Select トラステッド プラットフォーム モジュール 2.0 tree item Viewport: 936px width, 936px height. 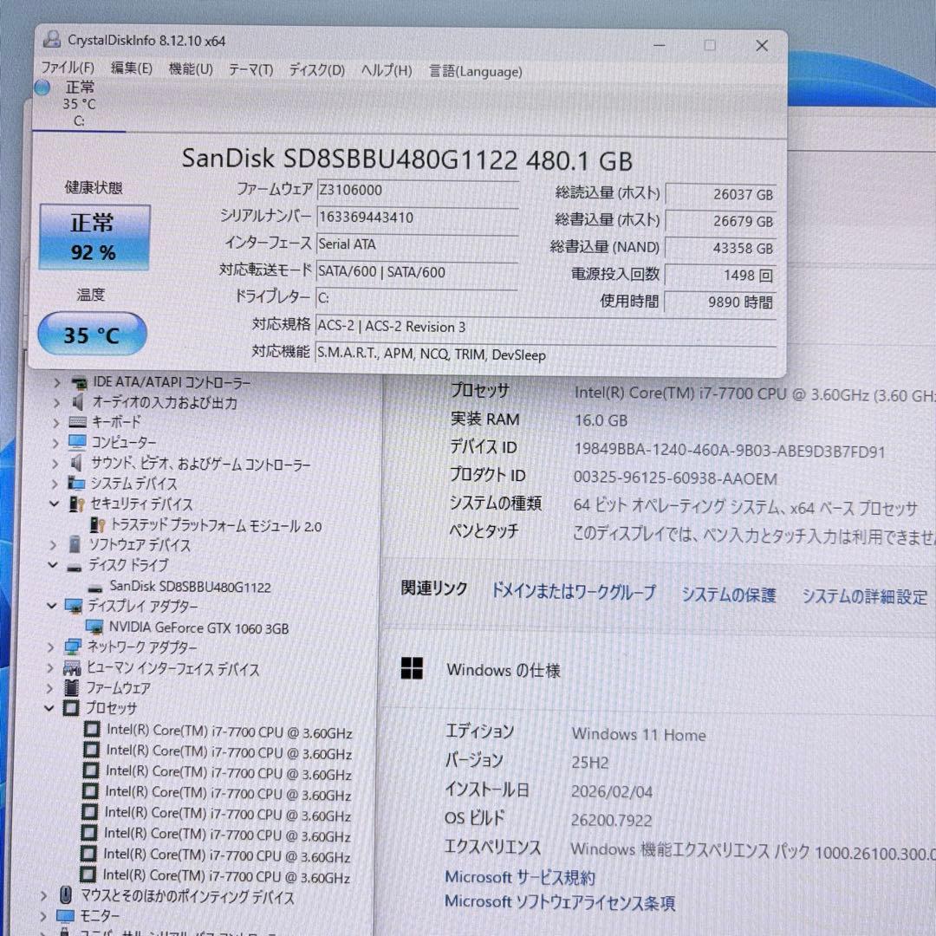tap(216, 526)
